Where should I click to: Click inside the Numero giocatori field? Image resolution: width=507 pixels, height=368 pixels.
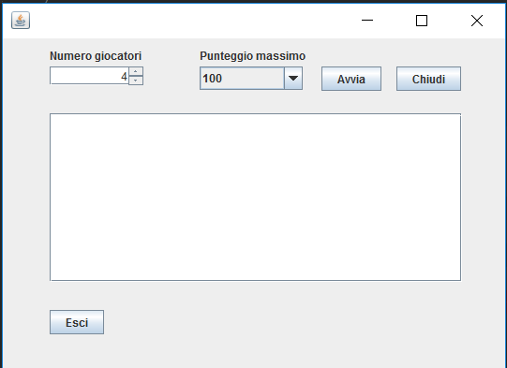[89, 76]
